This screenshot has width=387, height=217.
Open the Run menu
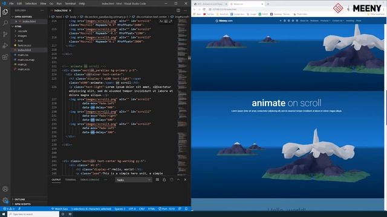(x=59, y=4)
